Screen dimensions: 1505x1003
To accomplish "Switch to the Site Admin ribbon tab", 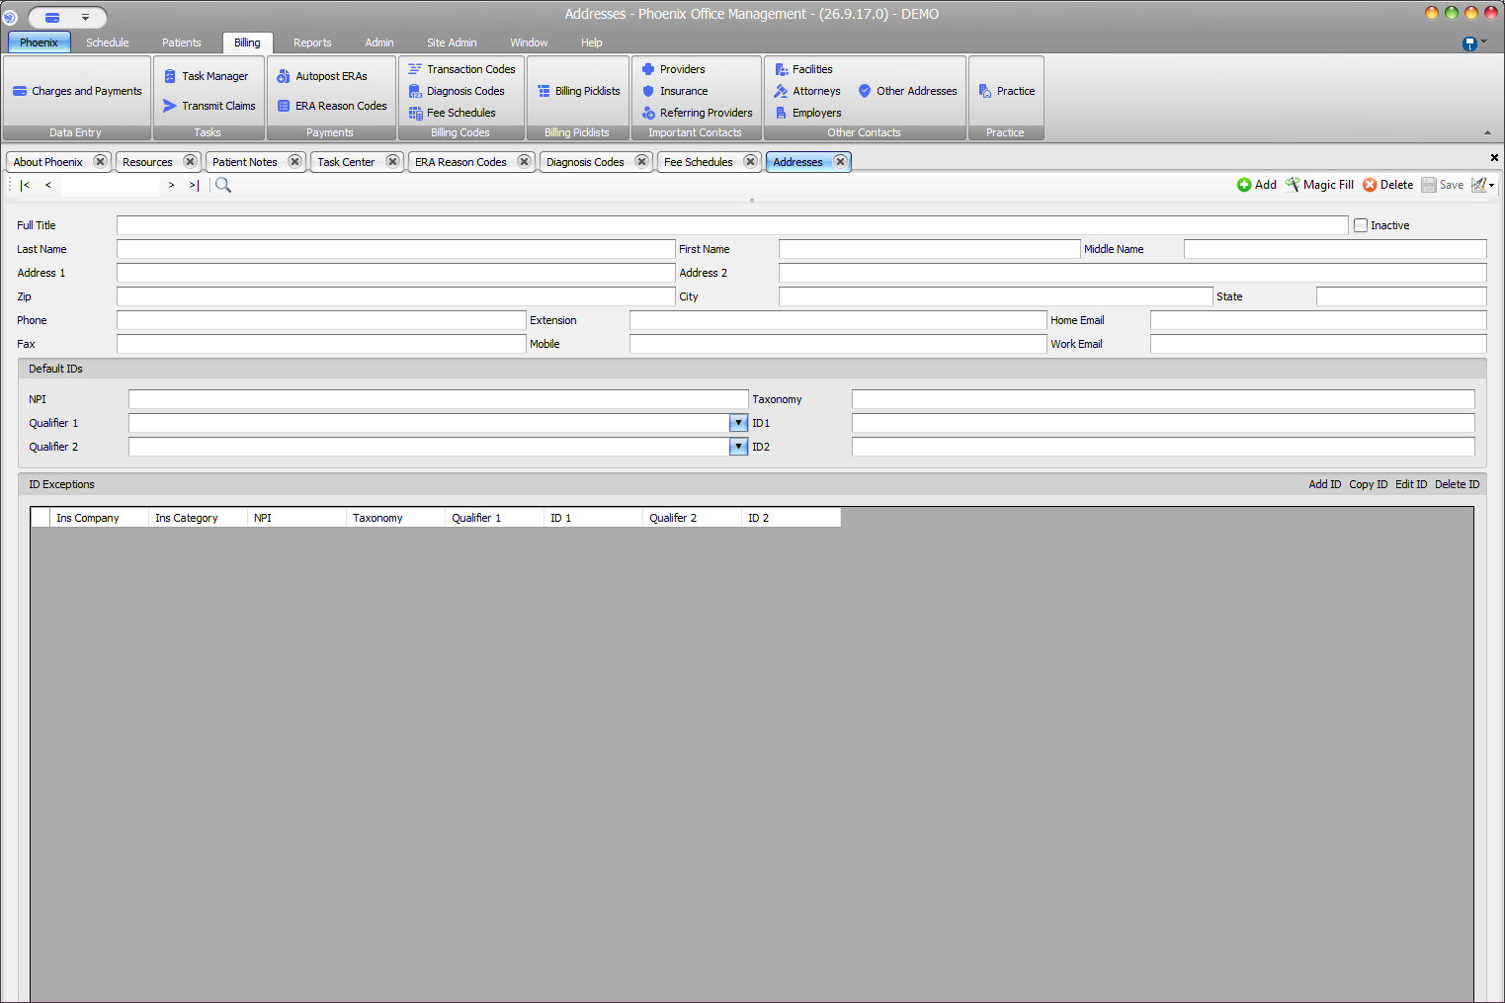I will point(452,42).
